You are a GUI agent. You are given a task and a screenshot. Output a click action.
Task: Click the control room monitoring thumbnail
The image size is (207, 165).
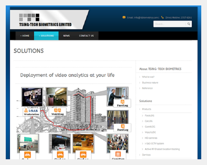[x=32, y=97]
